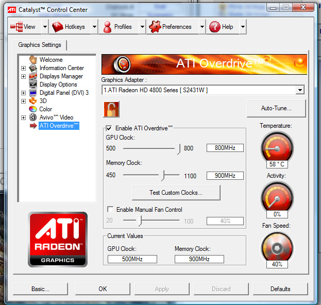Select Color in the tree
Screen dimensions: 321x305
(x=46, y=109)
